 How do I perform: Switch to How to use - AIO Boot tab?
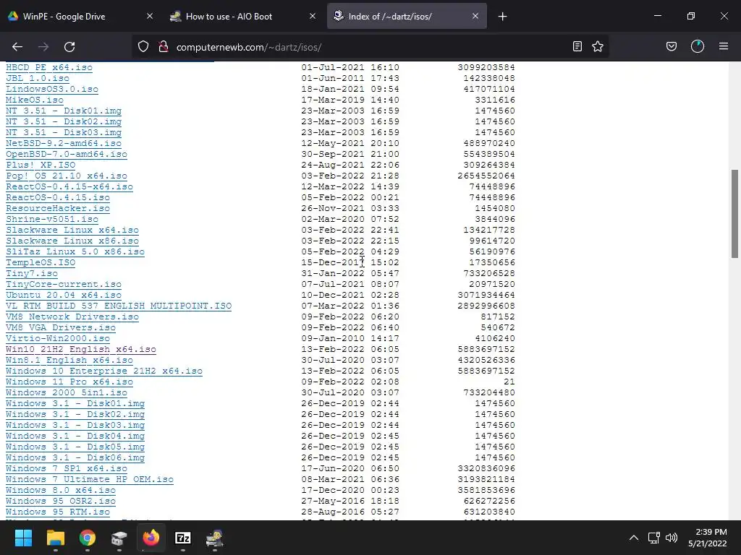click(x=243, y=16)
